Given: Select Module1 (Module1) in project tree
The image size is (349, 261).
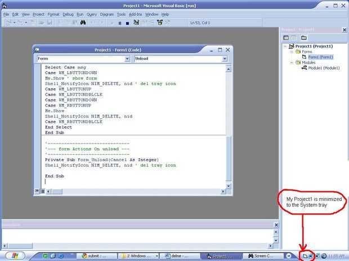Looking at the screenshot, I should click(324, 68).
